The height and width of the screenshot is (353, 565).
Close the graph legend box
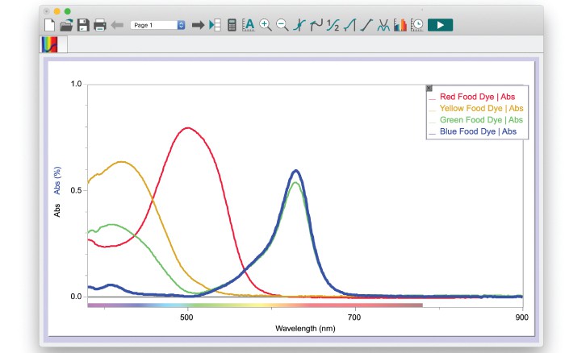tap(429, 89)
